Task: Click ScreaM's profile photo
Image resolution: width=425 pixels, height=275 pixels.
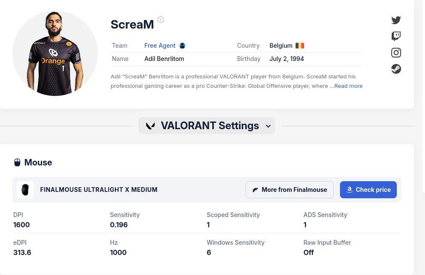Action: click(x=55, y=53)
